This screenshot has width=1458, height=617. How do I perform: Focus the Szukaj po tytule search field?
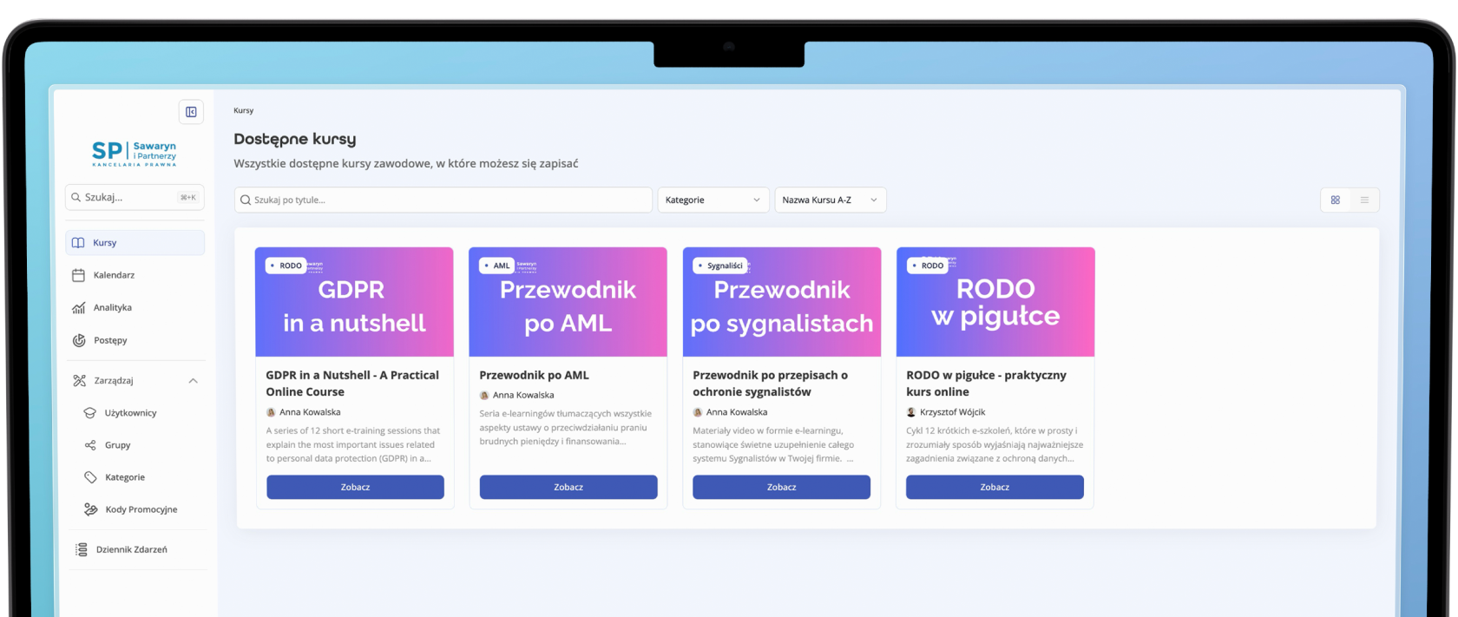tap(443, 200)
